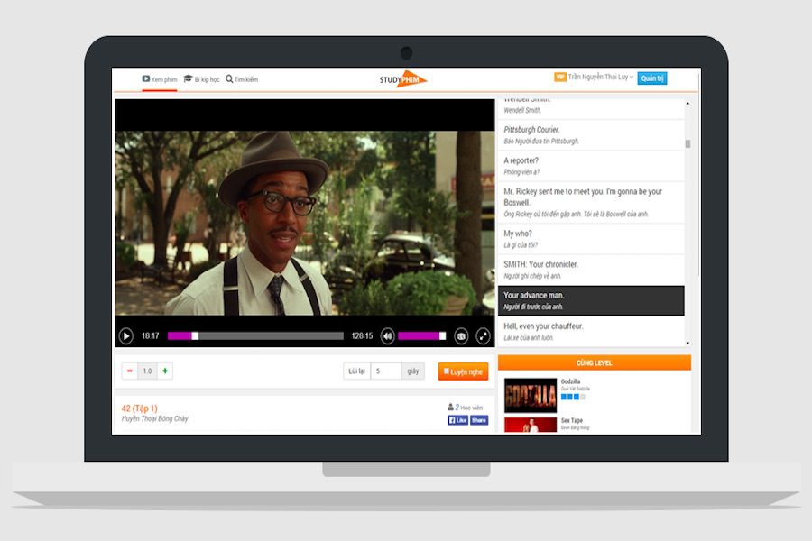Viewport: 812px width, 541px height.
Task: Decrease playback speed with red minus
Action: click(x=130, y=371)
